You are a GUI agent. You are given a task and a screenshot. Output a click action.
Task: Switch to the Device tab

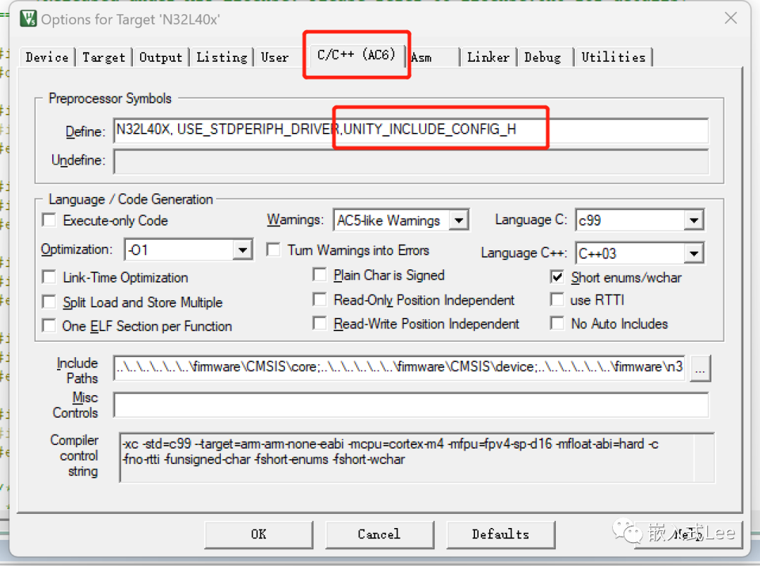[x=47, y=57]
